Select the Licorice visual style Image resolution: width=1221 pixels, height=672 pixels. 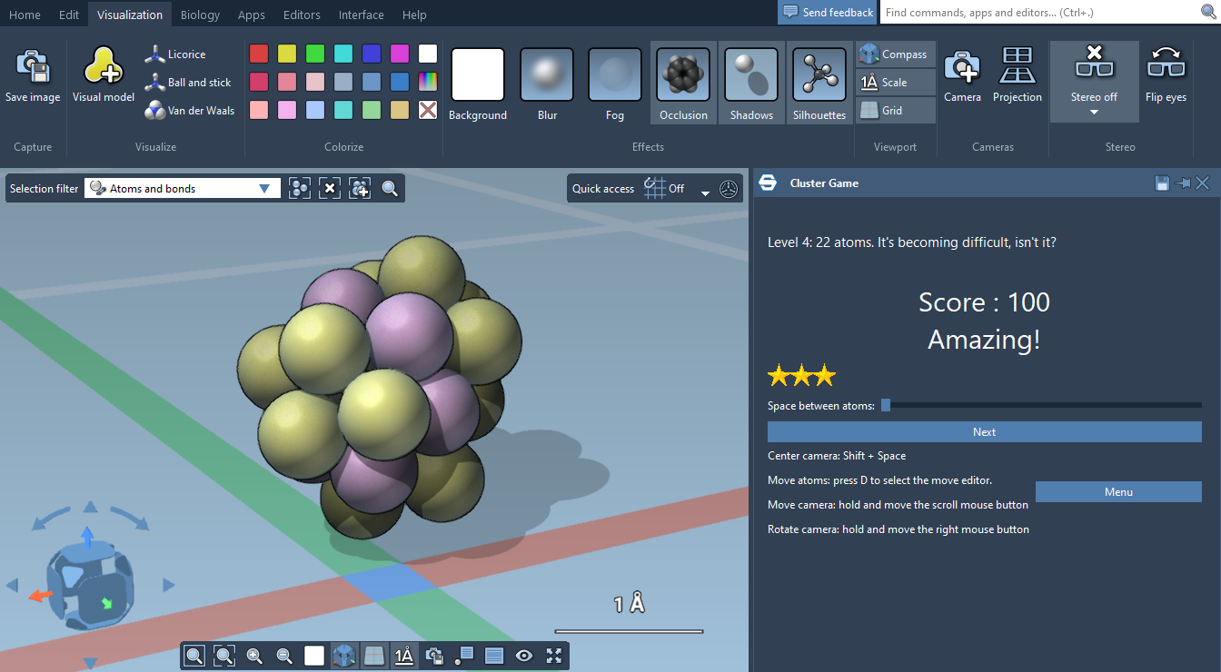[x=176, y=54]
